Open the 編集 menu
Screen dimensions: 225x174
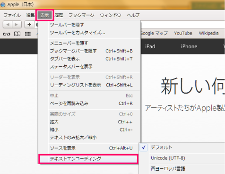(x=30, y=15)
